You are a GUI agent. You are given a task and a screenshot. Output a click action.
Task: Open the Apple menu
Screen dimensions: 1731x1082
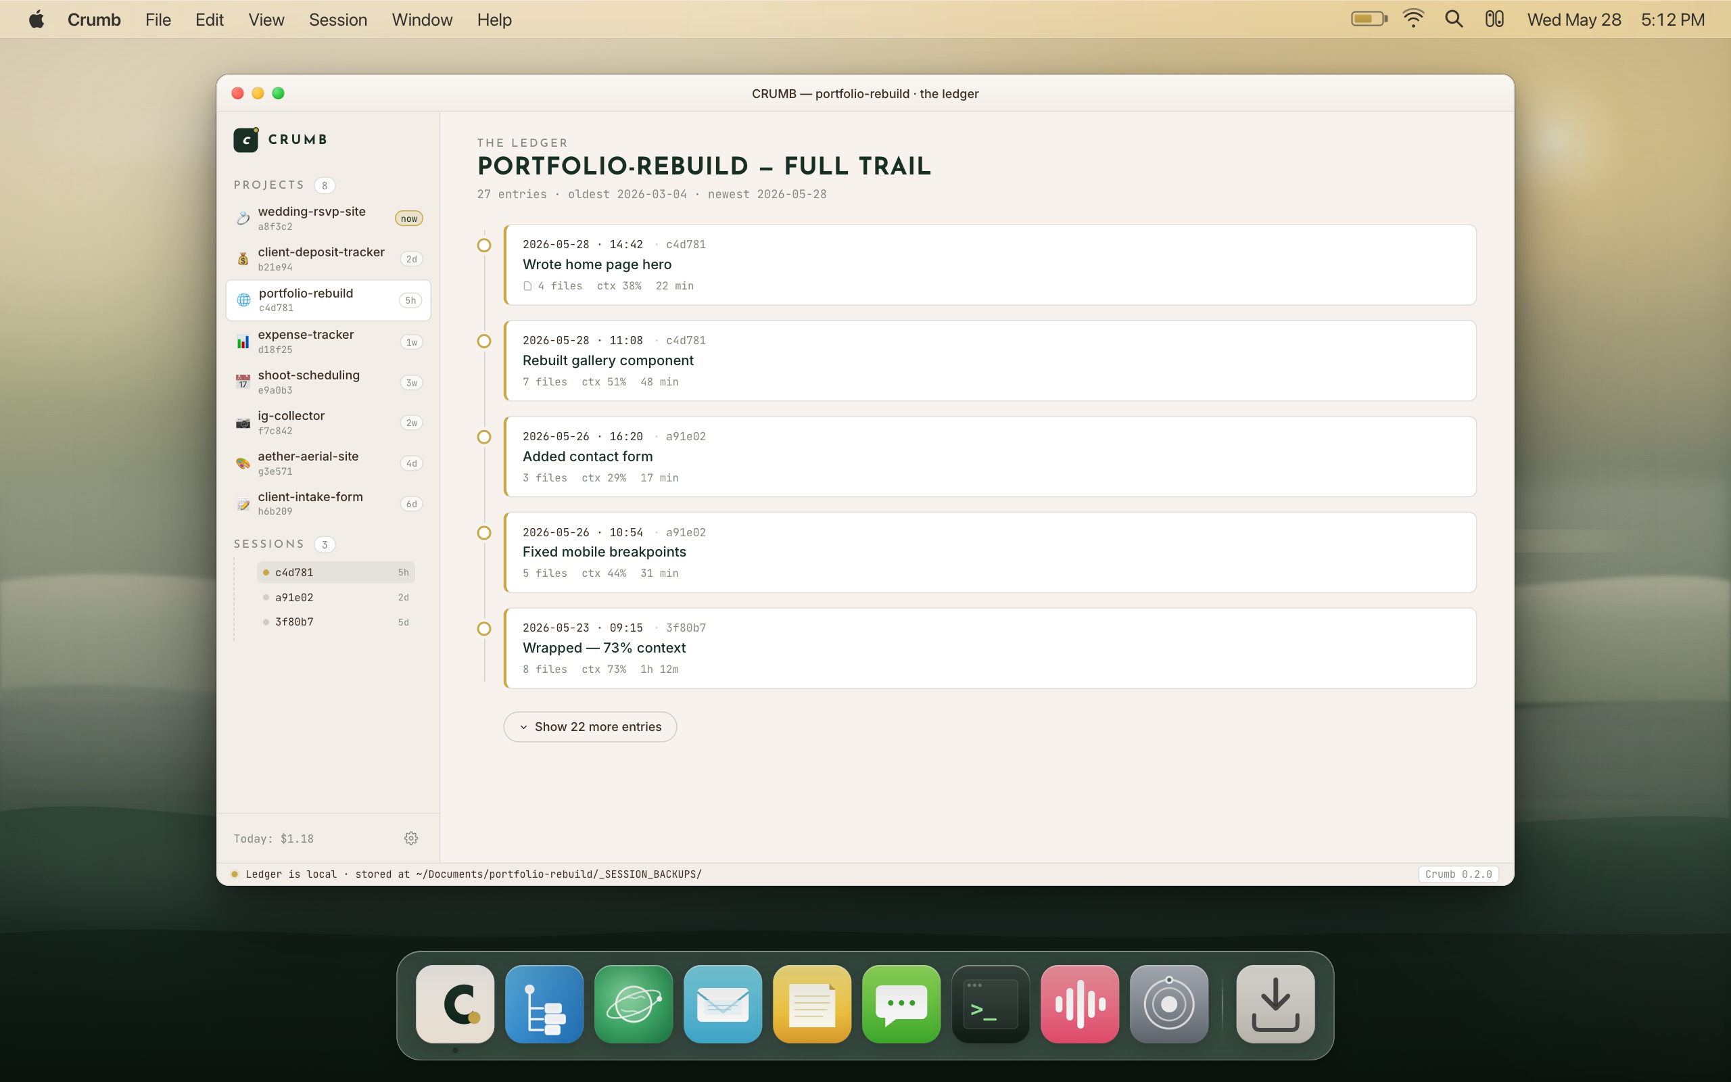pyautogui.click(x=37, y=20)
